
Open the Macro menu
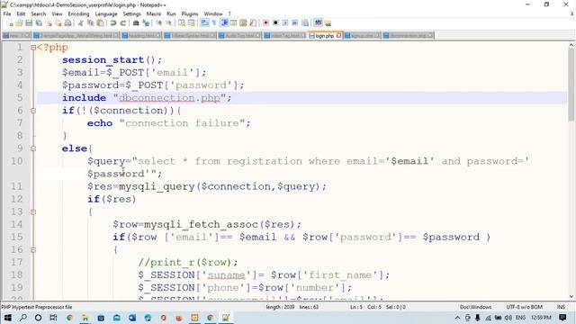pyautogui.click(x=154, y=14)
